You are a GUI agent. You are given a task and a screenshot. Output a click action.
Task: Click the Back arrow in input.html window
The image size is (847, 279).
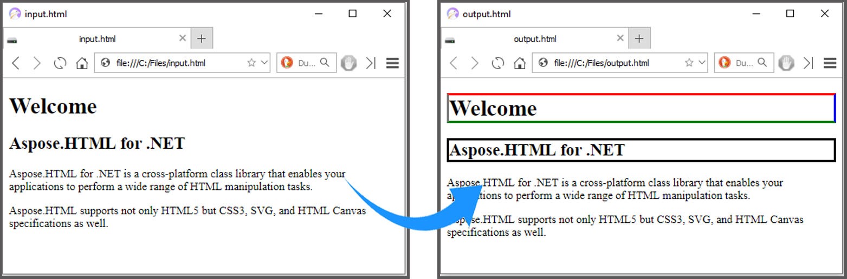16,63
